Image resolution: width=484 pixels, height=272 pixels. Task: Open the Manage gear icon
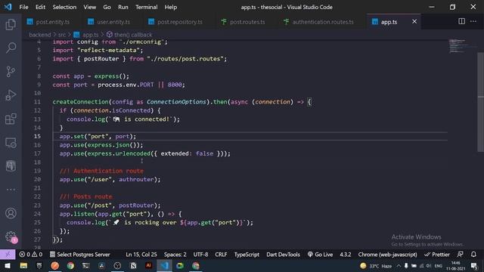coord(11,236)
